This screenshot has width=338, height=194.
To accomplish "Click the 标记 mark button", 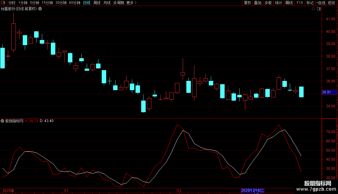I will pos(310,3).
